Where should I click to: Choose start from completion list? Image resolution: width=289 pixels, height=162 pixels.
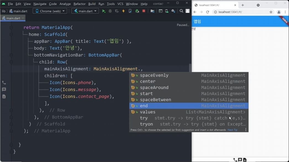[189, 94]
